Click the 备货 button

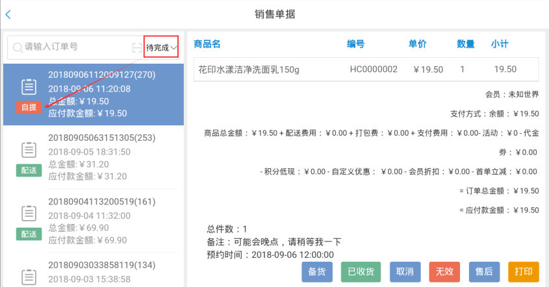(x=317, y=271)
